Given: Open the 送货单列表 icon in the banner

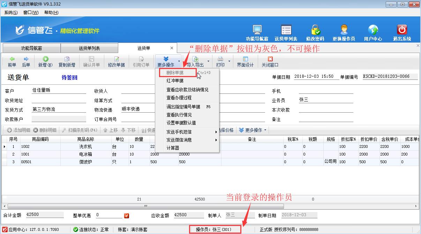Looking at the screenshot, I should 286,31.
